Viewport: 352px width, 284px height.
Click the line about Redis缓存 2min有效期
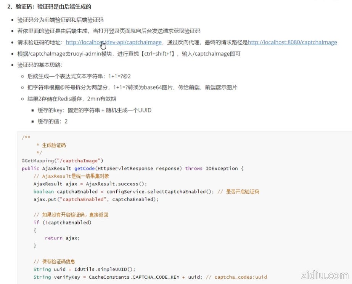[72, 99]
